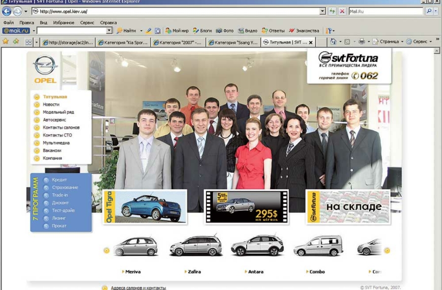Click the Opel logo on the page
Screen dimensions: 442x290
(x=45, y=69)
